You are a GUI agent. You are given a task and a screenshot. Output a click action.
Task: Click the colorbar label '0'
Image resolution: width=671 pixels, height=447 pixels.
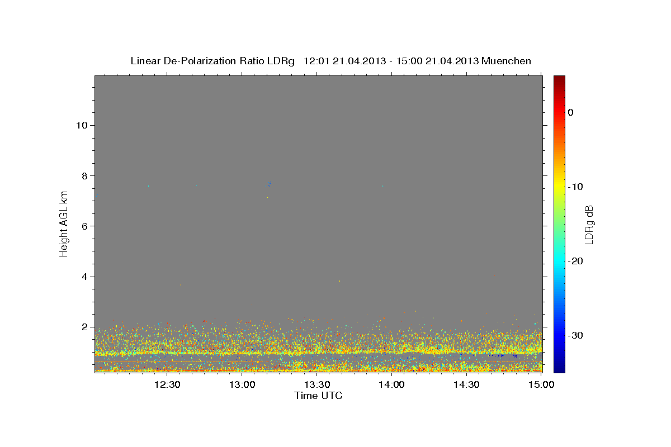click(x=570, y=112)
